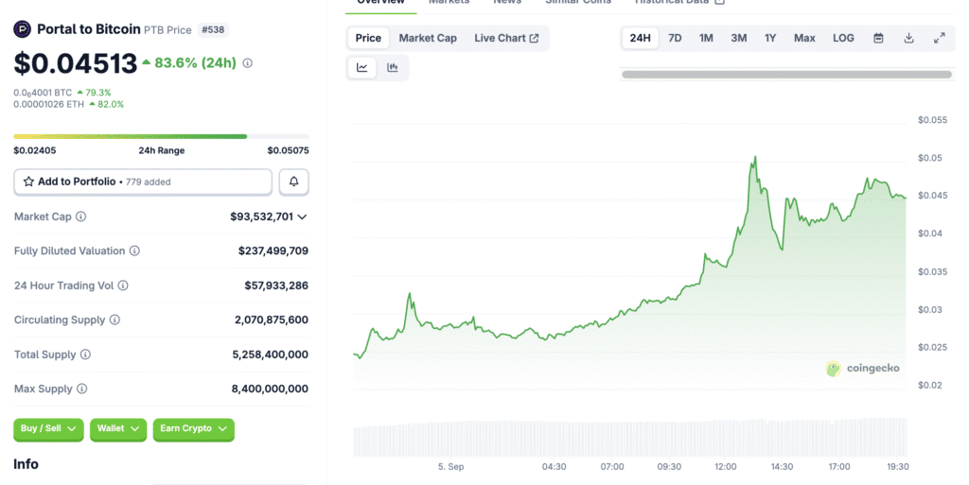The image size is (969, 485).
Task: Open the calendar date range picker
Action: pos(878,38)
